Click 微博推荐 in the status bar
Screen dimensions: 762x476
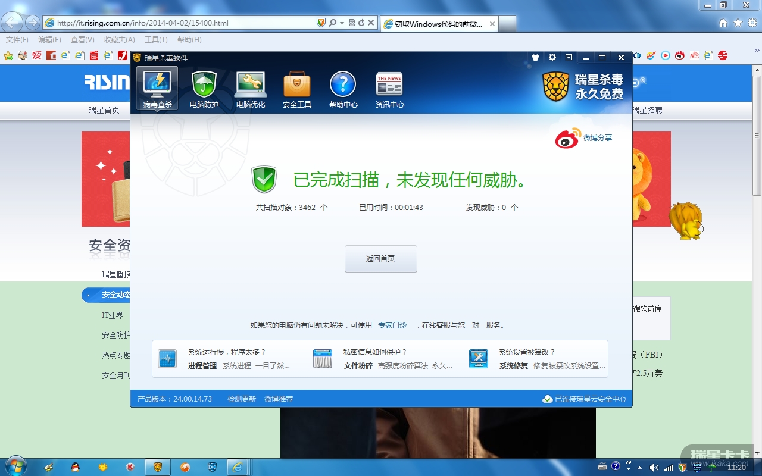click(279, 399)
